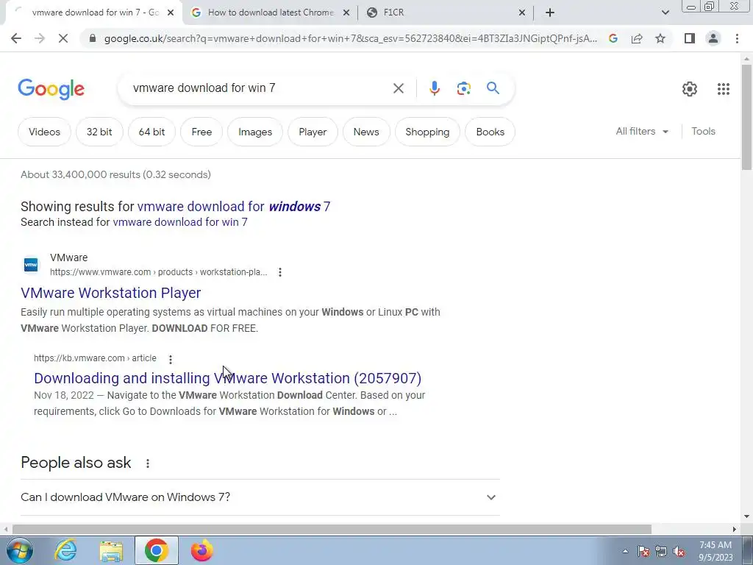This screenshot has height=565, width=753.
Task: Open a new tab
Action: 550,13
